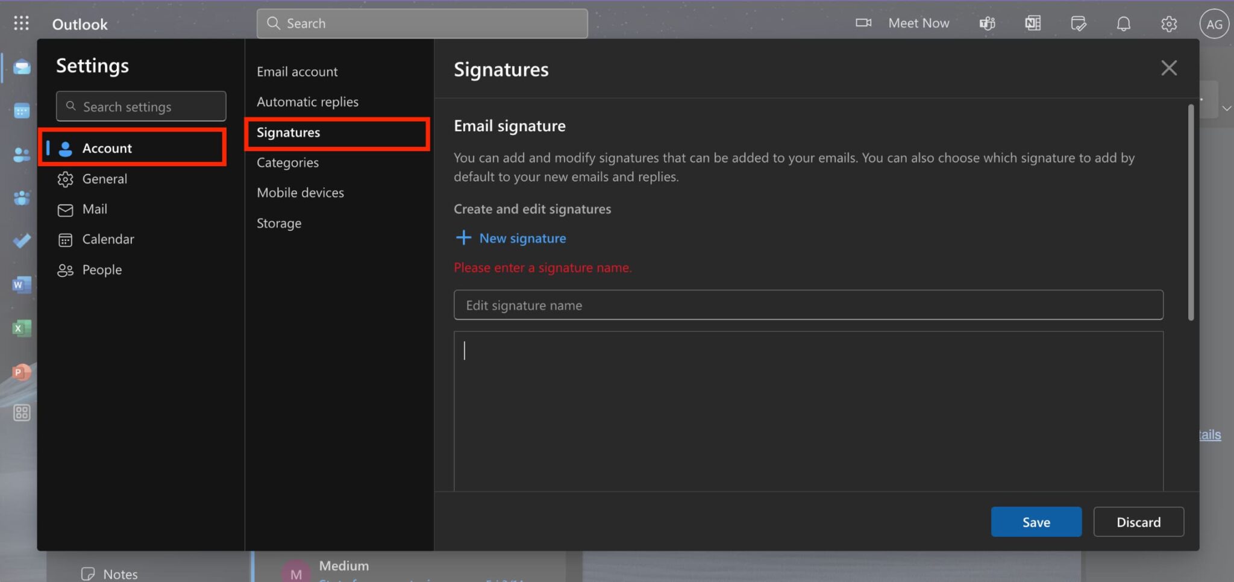Screen dimensions: 1234x582
Task: Launch Excel from the app sidebar
Action: pyautogui.click(x=21, y=328)
